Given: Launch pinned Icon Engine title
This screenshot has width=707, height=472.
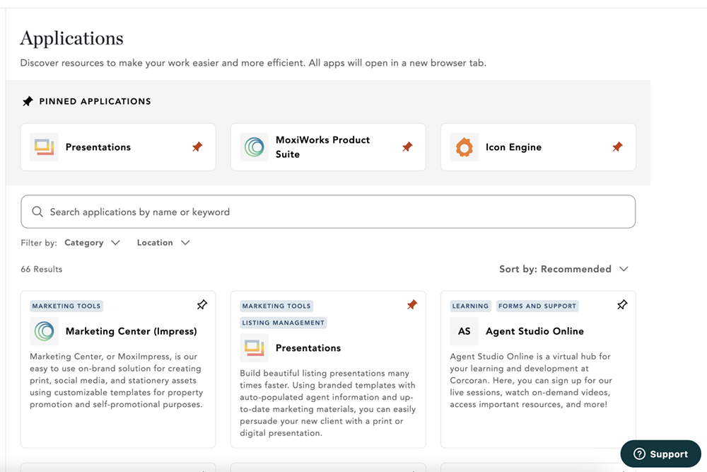Looking at the screenshot, I should (513, 147).
